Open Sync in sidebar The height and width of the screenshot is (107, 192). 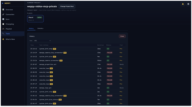pyautogui.click(x=8, y=19)
